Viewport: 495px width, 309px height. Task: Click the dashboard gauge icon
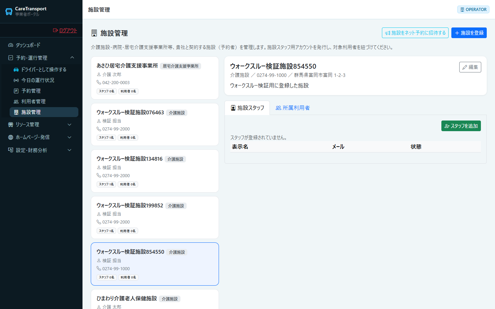pos(11,45)
